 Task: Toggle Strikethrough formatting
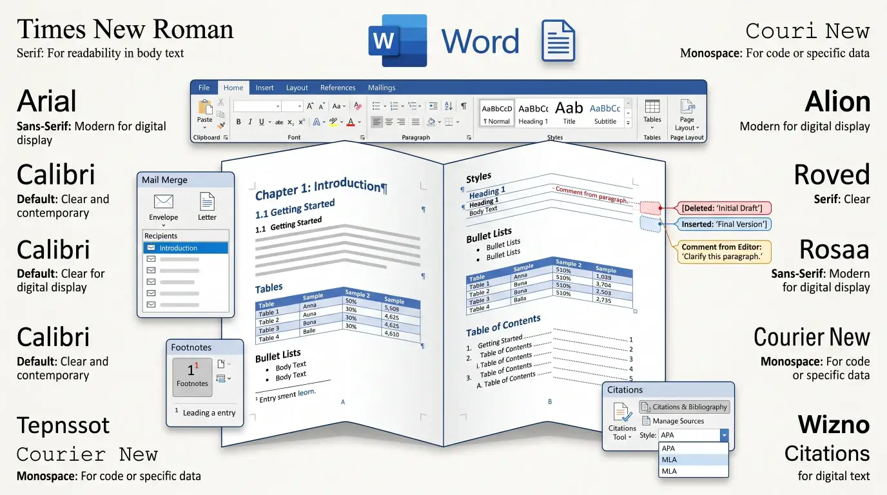[x=279, y=122]
